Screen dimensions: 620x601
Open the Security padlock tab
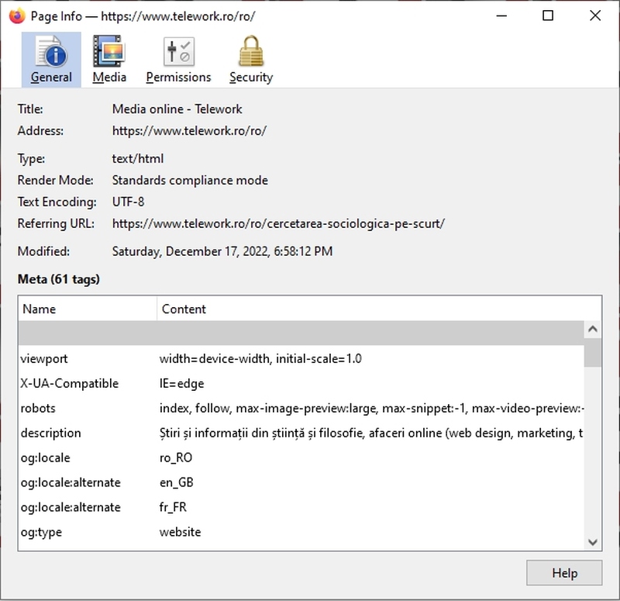pyautogui.click(x=251, y=60)
